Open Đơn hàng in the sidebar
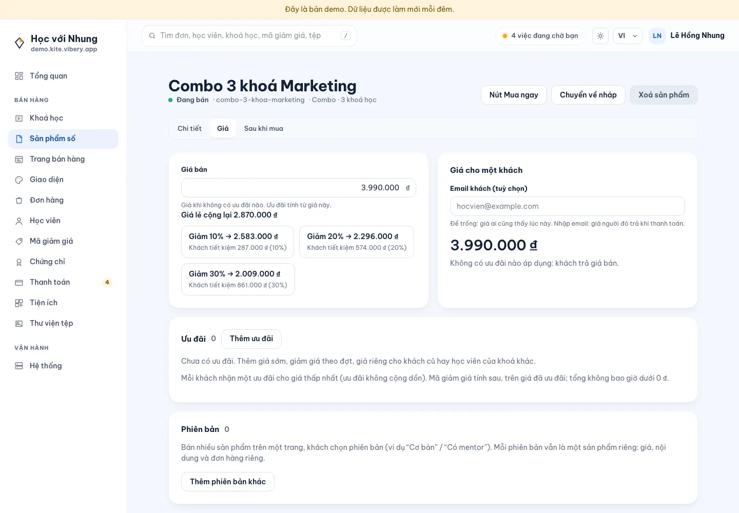Screen dimensions: 739x513 (63, 200)
